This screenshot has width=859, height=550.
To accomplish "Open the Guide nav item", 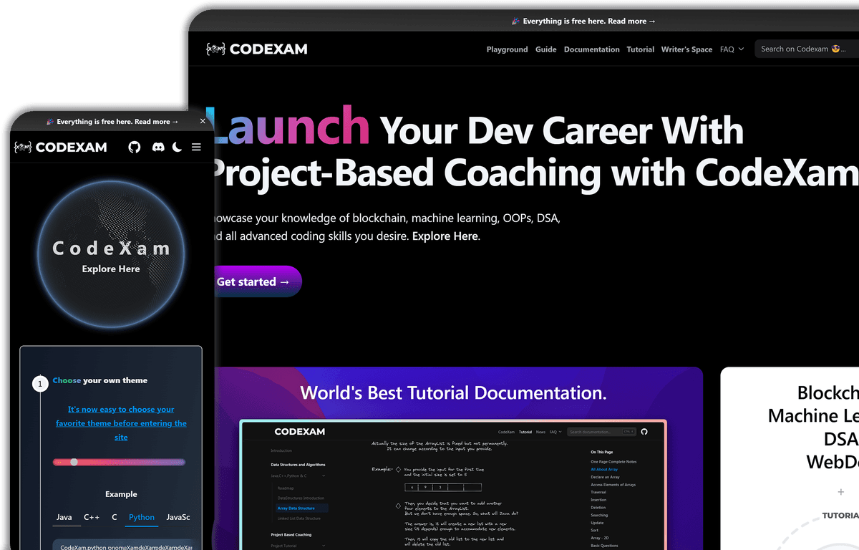I will 546,49.
